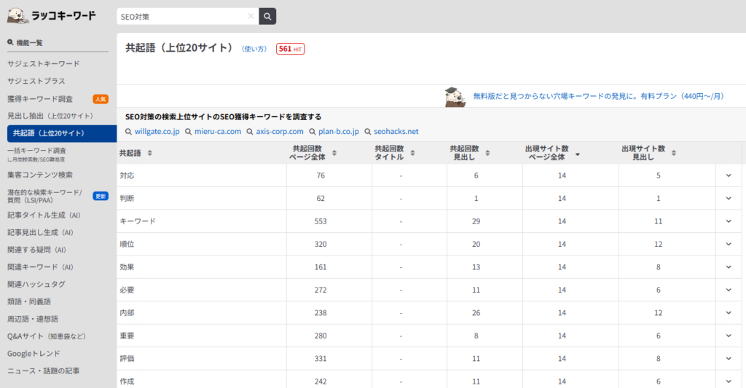Expand the 重要 row chevron
746x388 pixels.
tap(729, 336)
